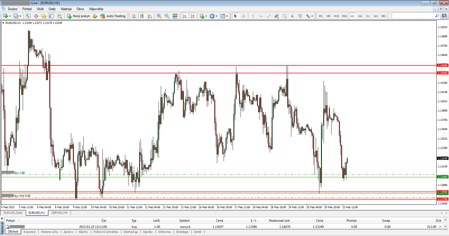Tile chart windows icon
Image resolution: width=449 pixels, height=236 pixels.
click(x=175, y=16)
